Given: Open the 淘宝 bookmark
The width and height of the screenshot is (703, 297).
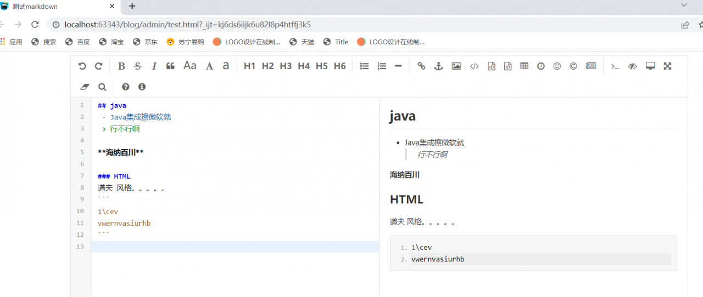Looking at the screenshot, I should (x=111, y=42).
